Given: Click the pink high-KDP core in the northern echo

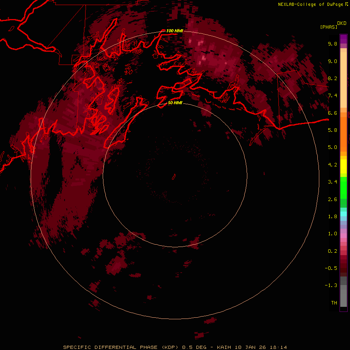Looking at the screenshot, I should [x=203, y=58].
